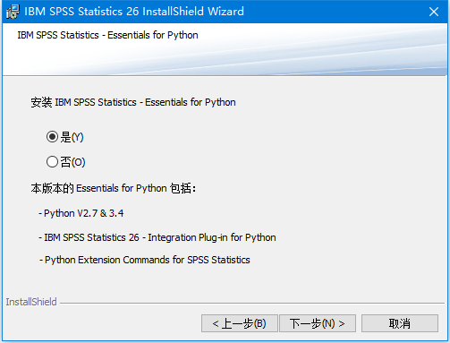Image resolution: width=450 pixels, height=343 pixels.
Task: Click the 下一步(N) next button
Action: pos(318,323)
